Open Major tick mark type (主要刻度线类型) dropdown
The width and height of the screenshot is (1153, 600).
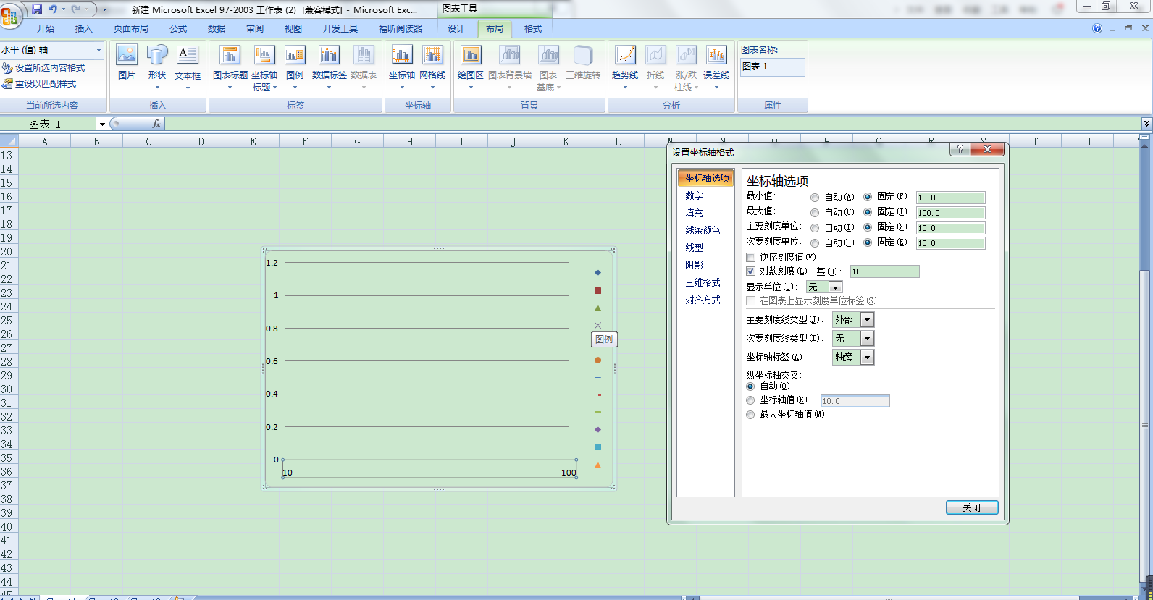867,320
